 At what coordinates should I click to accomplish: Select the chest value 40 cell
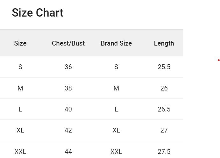click(x=68, y=109)
